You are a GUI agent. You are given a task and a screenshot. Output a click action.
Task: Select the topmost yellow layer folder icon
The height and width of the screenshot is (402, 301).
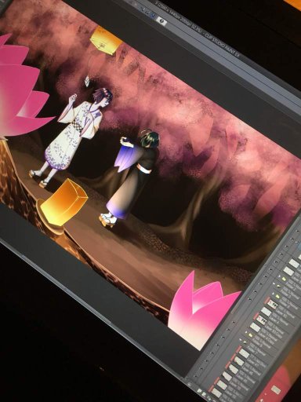point(284,279)
